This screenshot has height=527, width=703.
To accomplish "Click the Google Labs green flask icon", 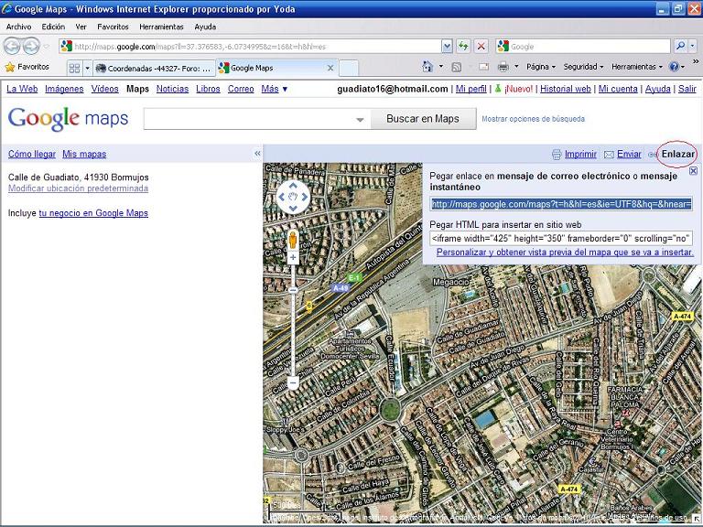I will click(x=497, y=88).
